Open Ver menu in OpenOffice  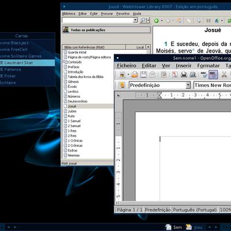click(x=166, y=66)
